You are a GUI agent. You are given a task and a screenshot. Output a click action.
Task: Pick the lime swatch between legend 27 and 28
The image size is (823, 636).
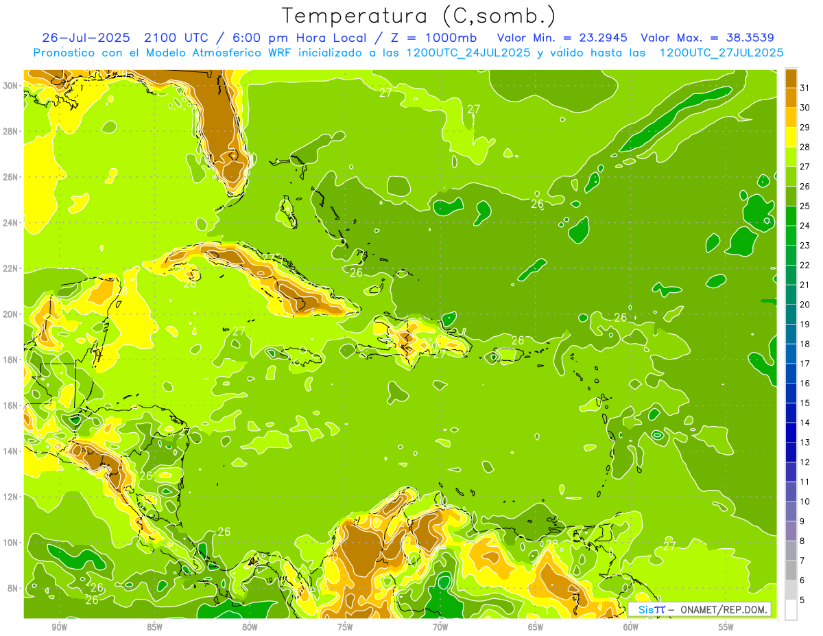791,156
